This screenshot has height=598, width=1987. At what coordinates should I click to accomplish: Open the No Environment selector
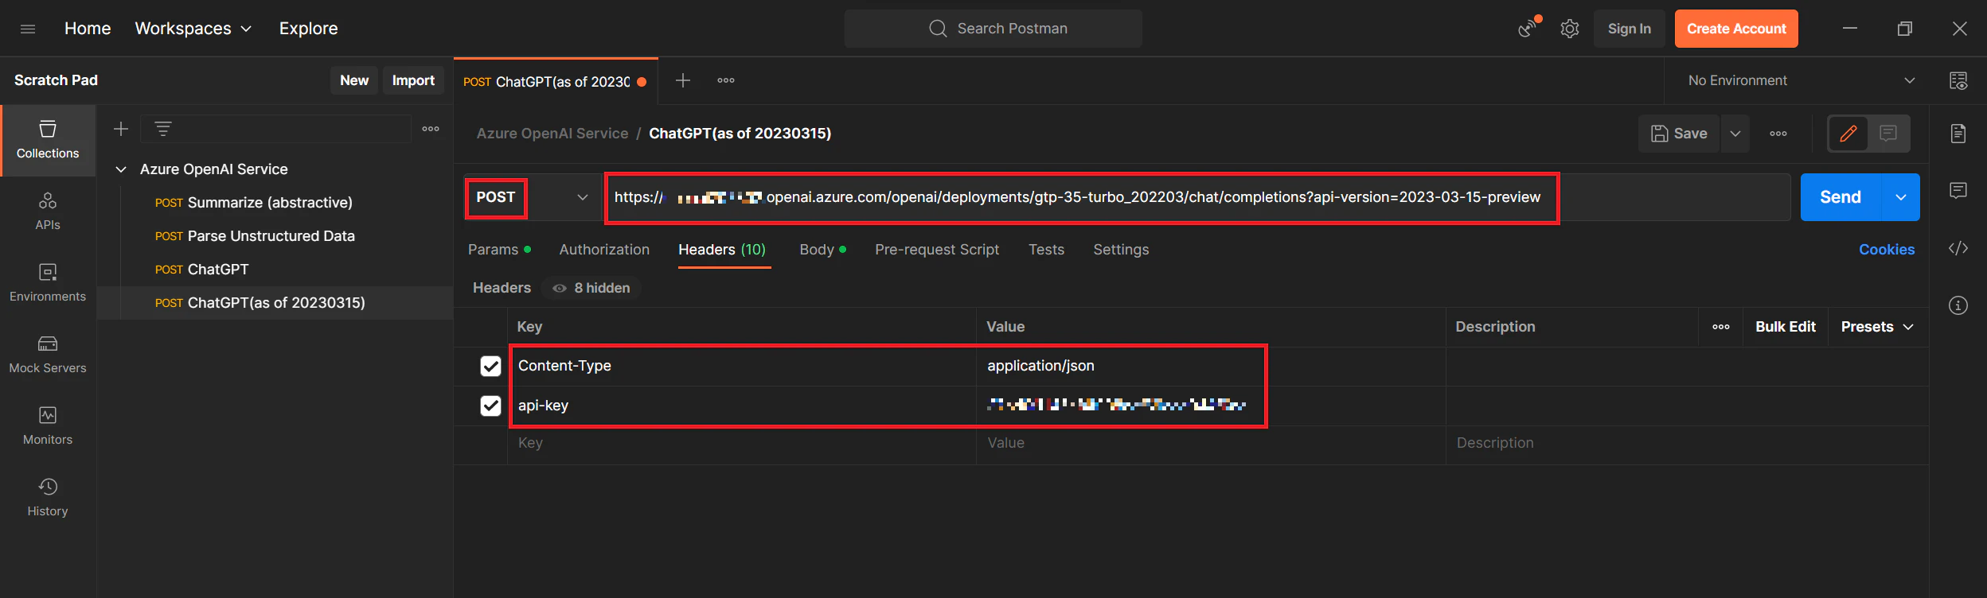click(x=1802, y=80)
